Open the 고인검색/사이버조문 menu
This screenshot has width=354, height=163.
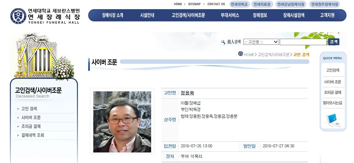pos(188,15)
